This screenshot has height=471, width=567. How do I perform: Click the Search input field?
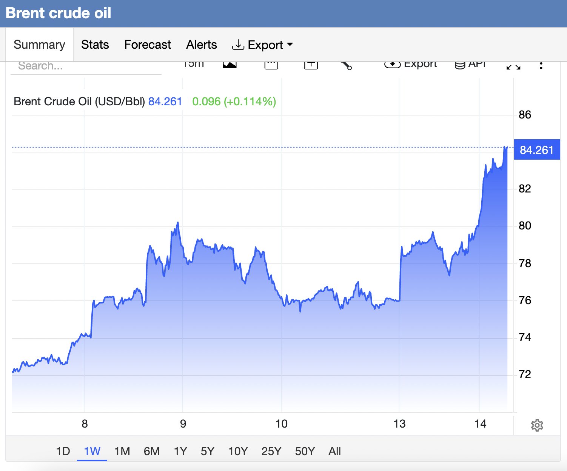click(x=86, y=67)
